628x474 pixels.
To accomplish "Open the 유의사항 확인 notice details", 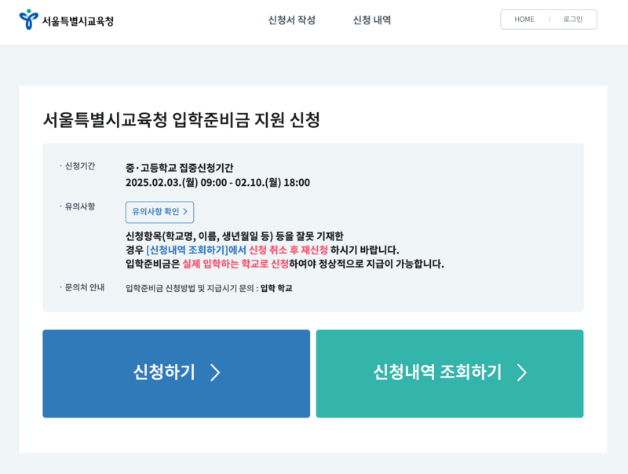I will coord(159,212).
